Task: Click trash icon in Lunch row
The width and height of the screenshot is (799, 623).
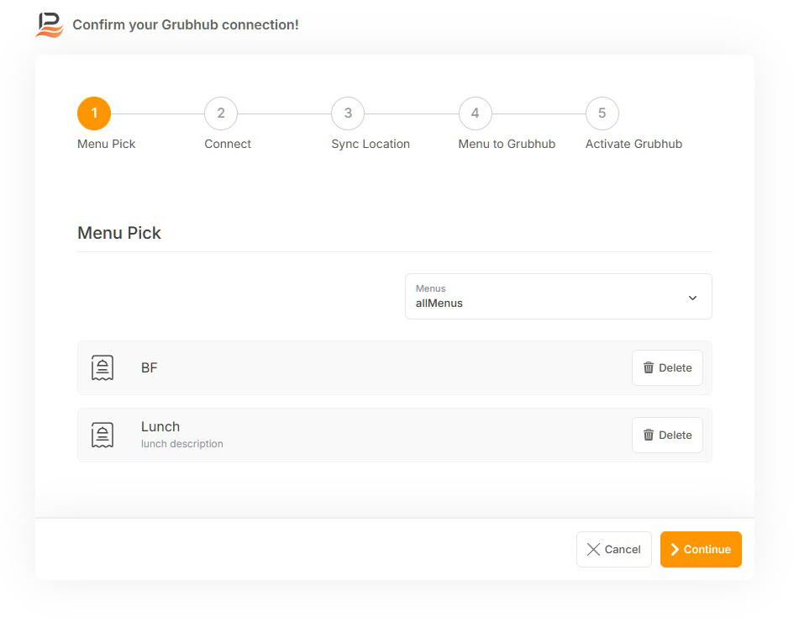Action: coord(649,435)
